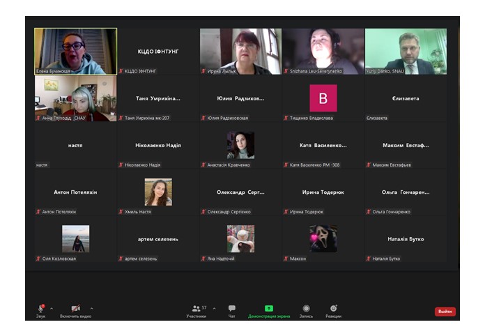Select Snizhana Leu-Severynenko's video feed
485x336 pixels.
click(323, 50)
